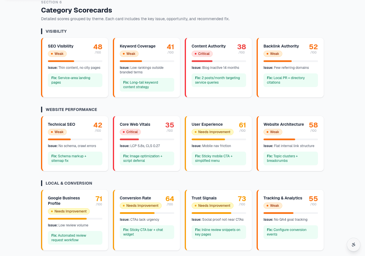The image size is (365, 256).
Task: Click the Core Web Vitals progress bar
Action: click(x=147, y=139)
